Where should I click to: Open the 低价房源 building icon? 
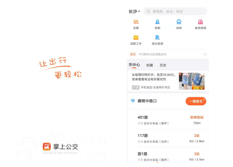(x=157, y=37)
